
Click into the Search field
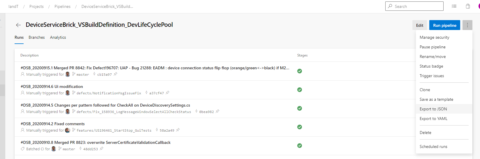(x=417, y=6)
